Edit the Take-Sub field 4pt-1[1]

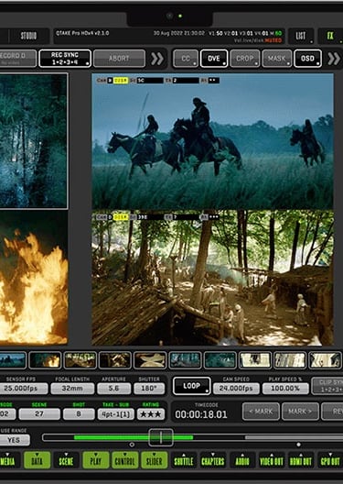[116, 414]
